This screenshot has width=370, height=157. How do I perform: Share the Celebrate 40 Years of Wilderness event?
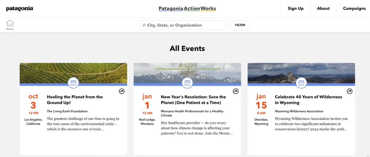pyautogui.click(x=349, y=91)
